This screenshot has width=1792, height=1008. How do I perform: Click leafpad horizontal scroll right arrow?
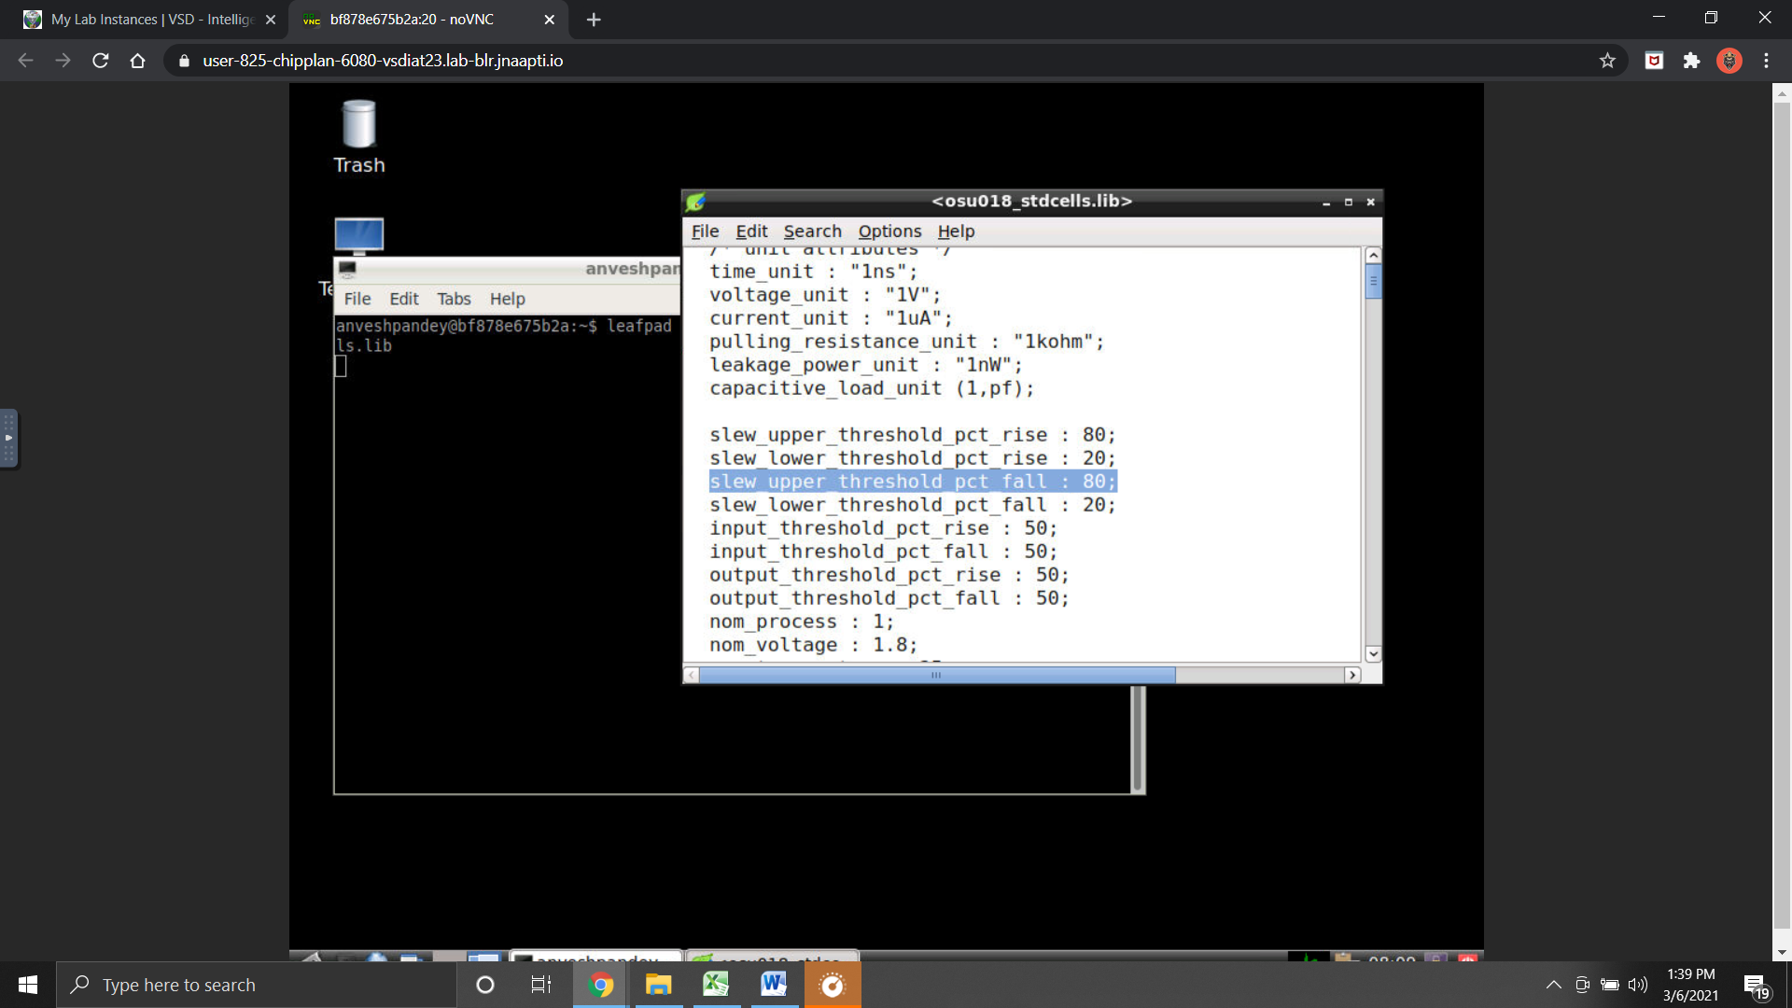coord(1352,675)
